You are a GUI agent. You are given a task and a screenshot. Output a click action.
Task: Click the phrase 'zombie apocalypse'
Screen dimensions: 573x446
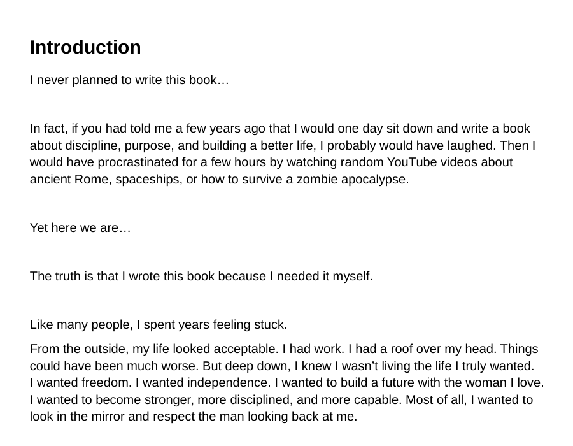point(351,180)
